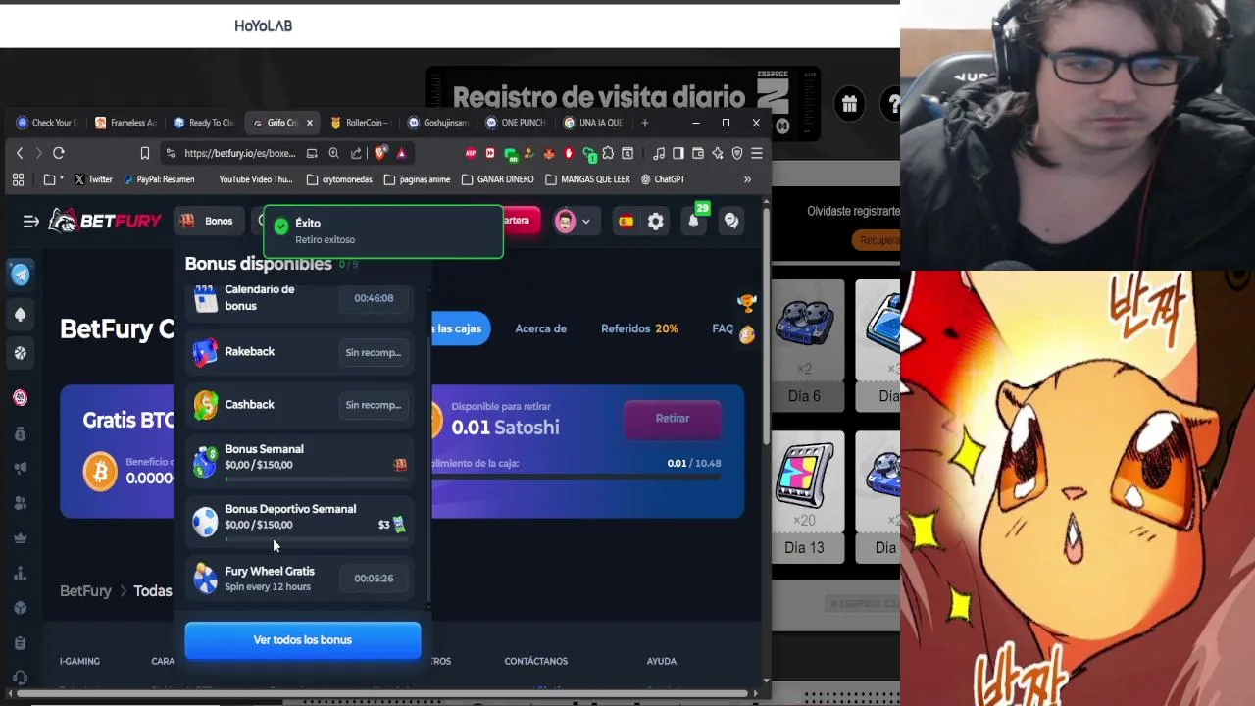This screenshot has width=1255, height=706.
Task: Click Ver todos los bonus button
Action: tap(303, 640)
